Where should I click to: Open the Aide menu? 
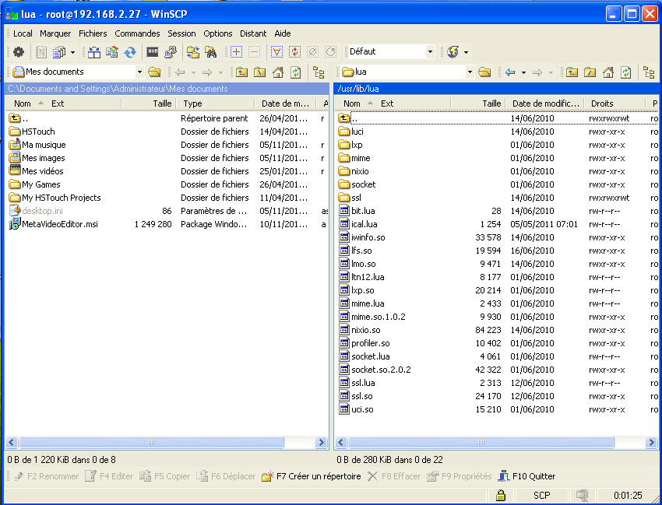click(x=283, y=33)
